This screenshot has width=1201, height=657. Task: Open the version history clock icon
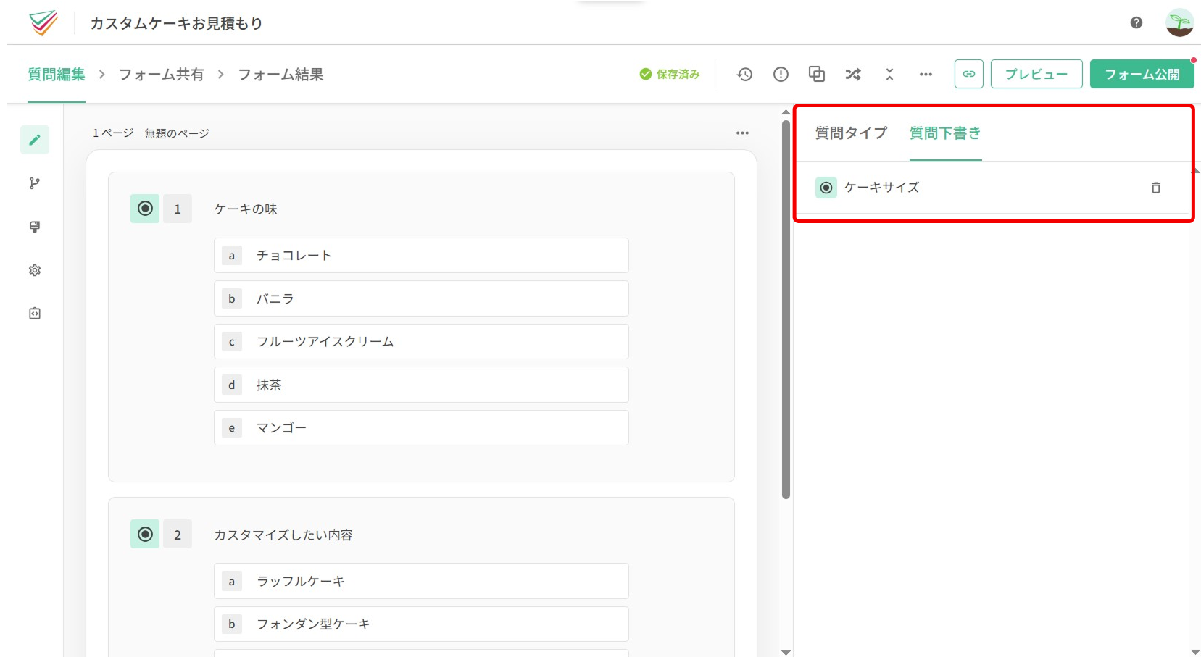[744, 74]
